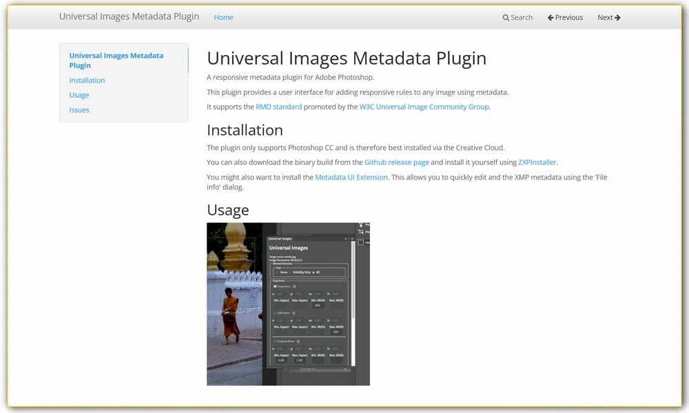The width and height of the screenshot is (689, 413).
Task: Select the Visibility Only radio option
Action: pyautogui.click(x=290, y=272)
